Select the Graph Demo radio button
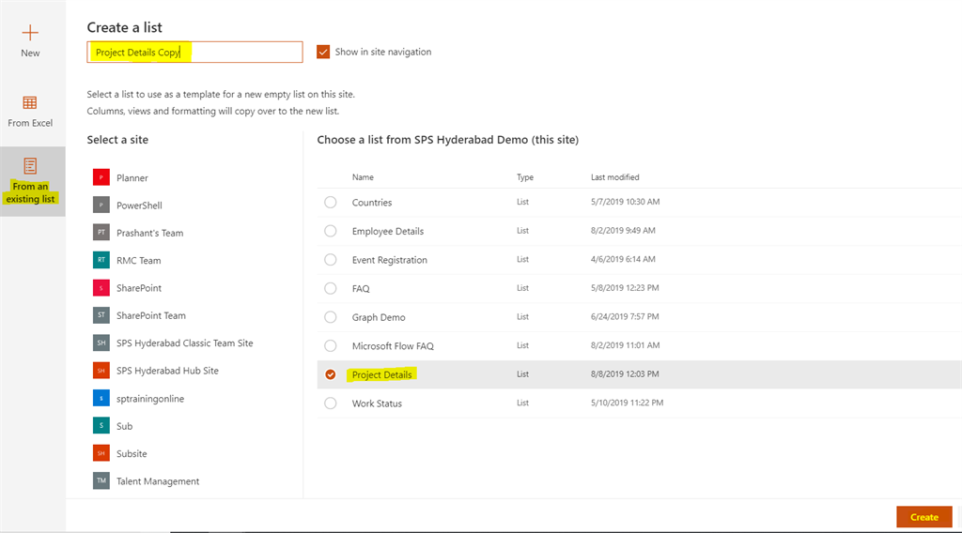 pos(331,317)
